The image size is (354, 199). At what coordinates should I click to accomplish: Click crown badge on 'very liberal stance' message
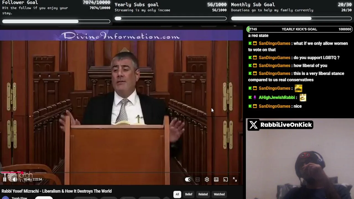point(255,74)
